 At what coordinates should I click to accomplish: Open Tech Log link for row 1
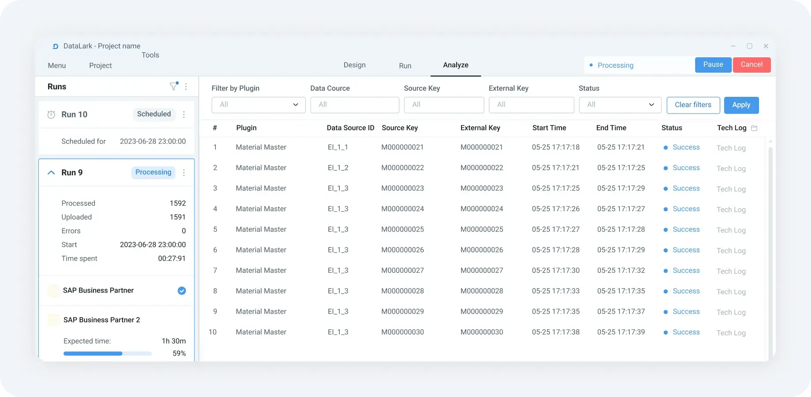coord(731,148)
